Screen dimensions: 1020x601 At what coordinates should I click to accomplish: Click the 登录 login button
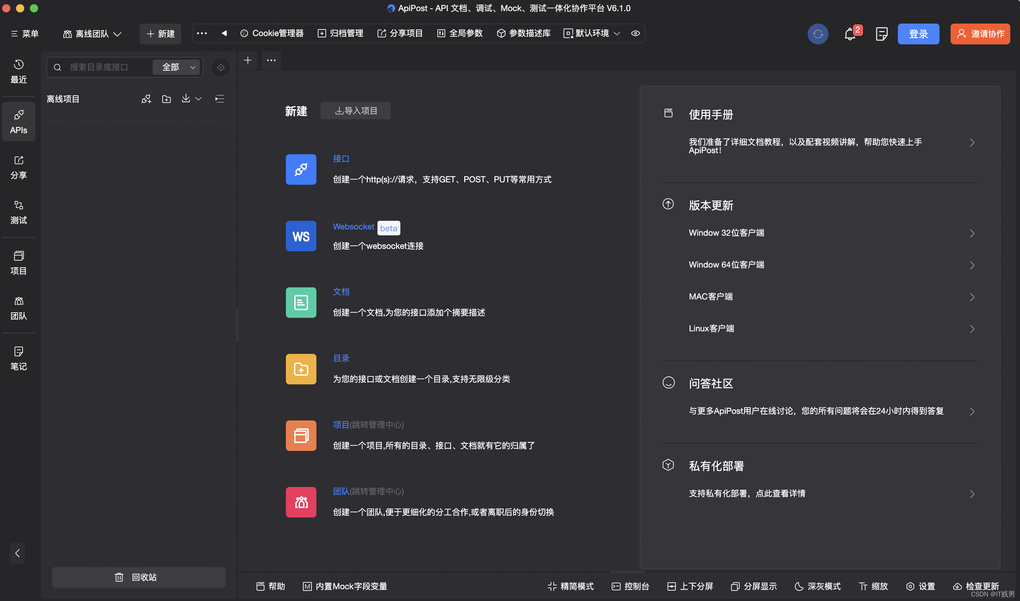pyautogui.click(x=918, y=34)
